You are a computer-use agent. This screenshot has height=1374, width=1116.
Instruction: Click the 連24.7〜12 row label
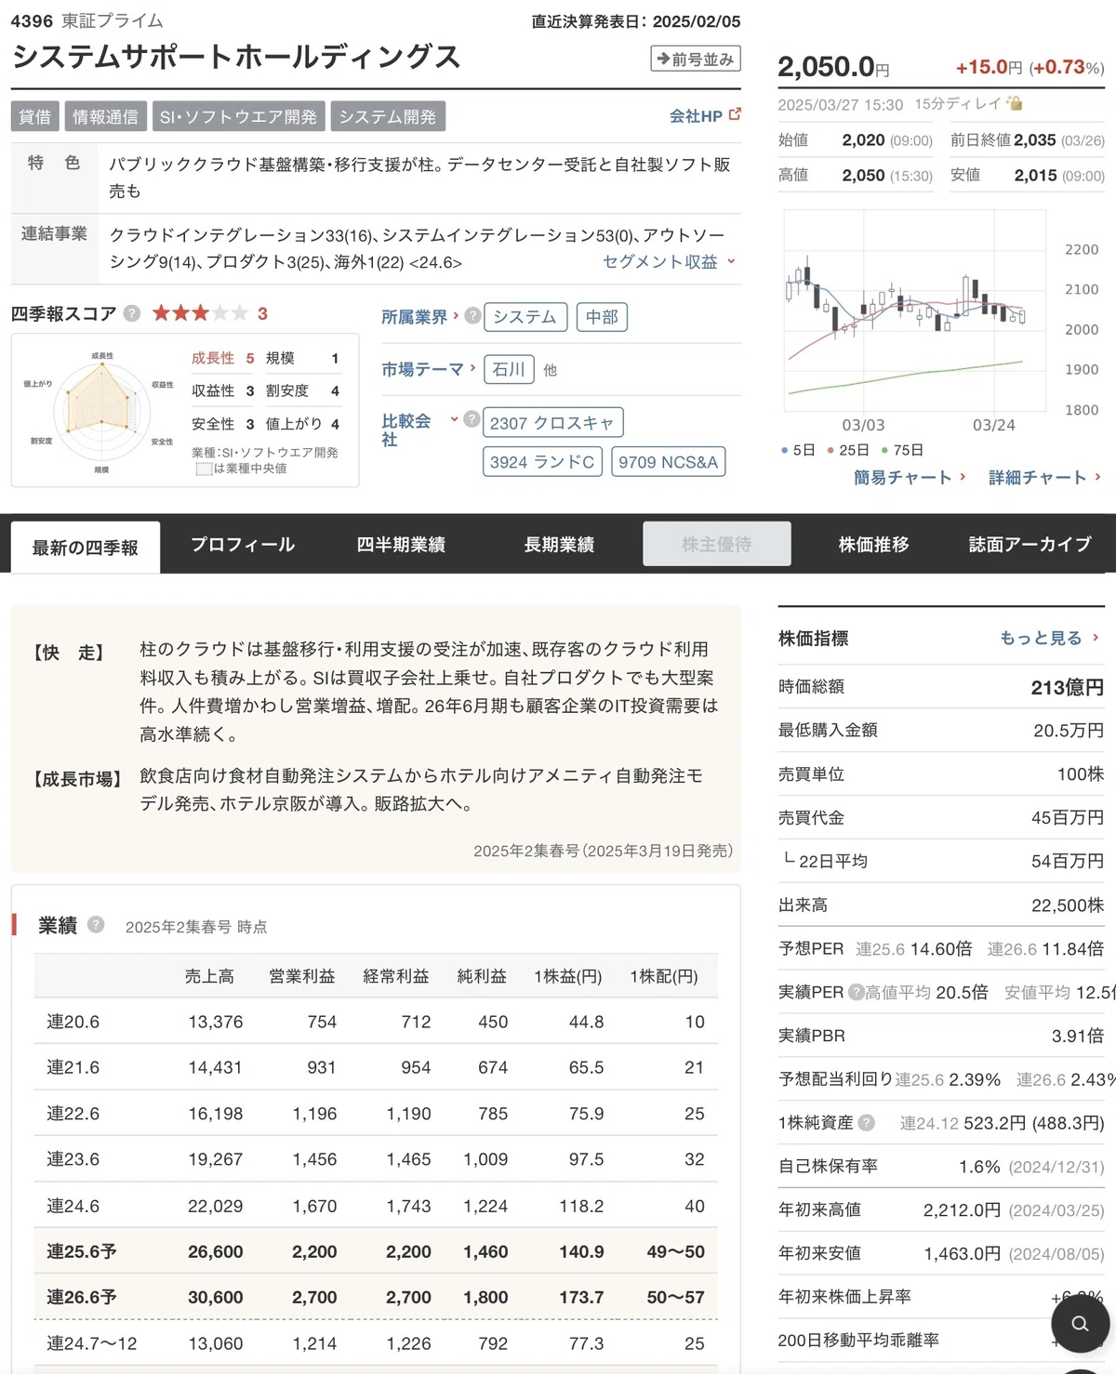[x=92, y=1343]
